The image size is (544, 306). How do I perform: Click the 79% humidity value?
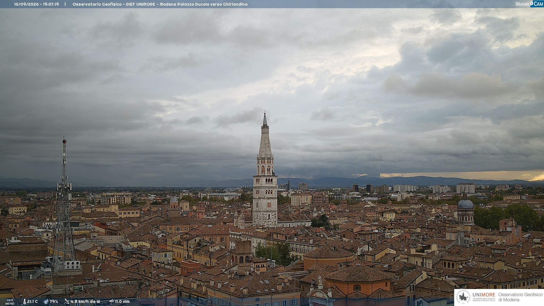tap(54, 301)
